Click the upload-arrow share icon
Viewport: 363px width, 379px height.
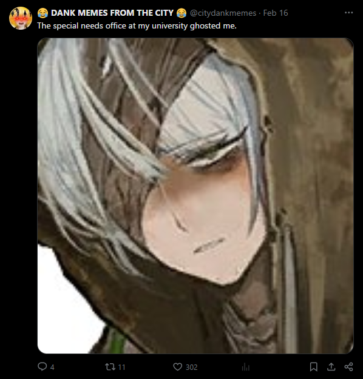331,367
